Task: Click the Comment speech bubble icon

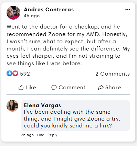Action: [x=54, y=88]
